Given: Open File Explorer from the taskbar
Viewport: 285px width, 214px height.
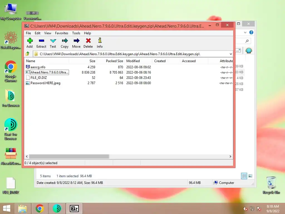Looking at the screenshot, I should pos(23,208).
